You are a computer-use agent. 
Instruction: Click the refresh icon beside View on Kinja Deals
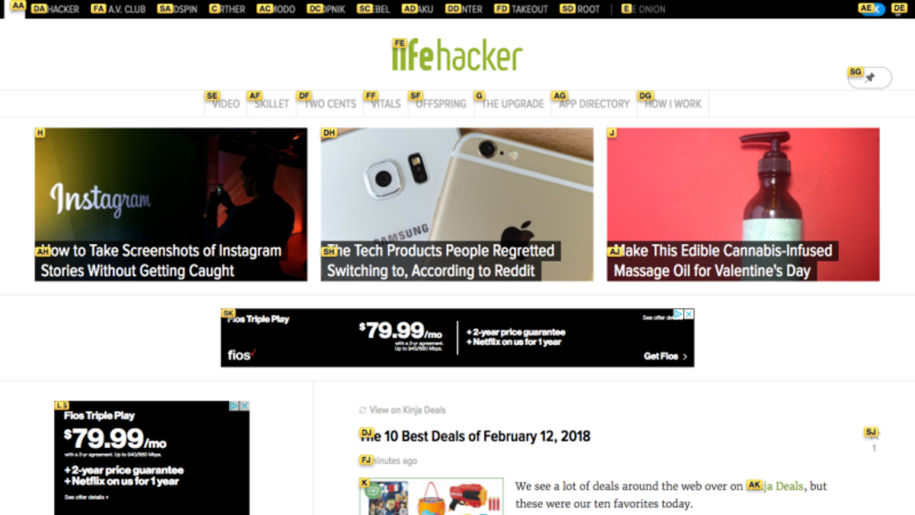click(363, 410)
